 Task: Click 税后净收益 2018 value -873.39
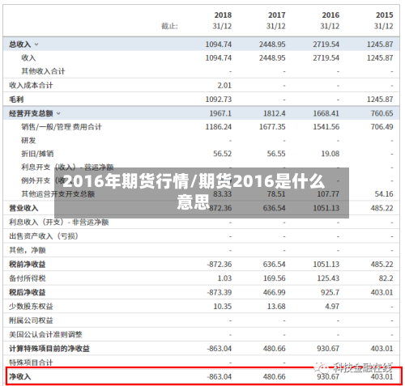pyautogui.click(x=220, y=292)
